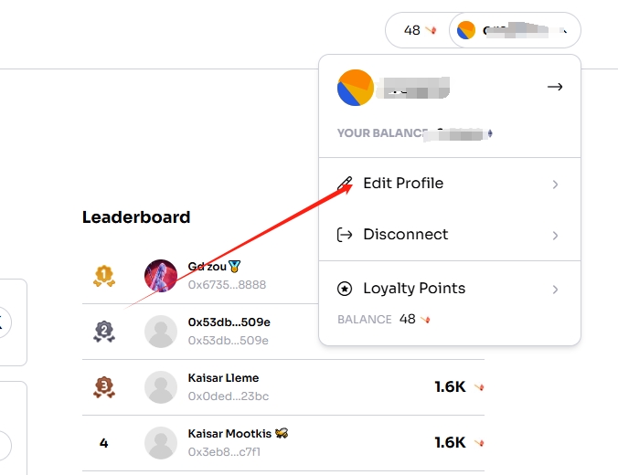Open Gd zou's avatar picture
Image resolution: width=618 pixels, height=475 pixels.
[x=161, y=276]
